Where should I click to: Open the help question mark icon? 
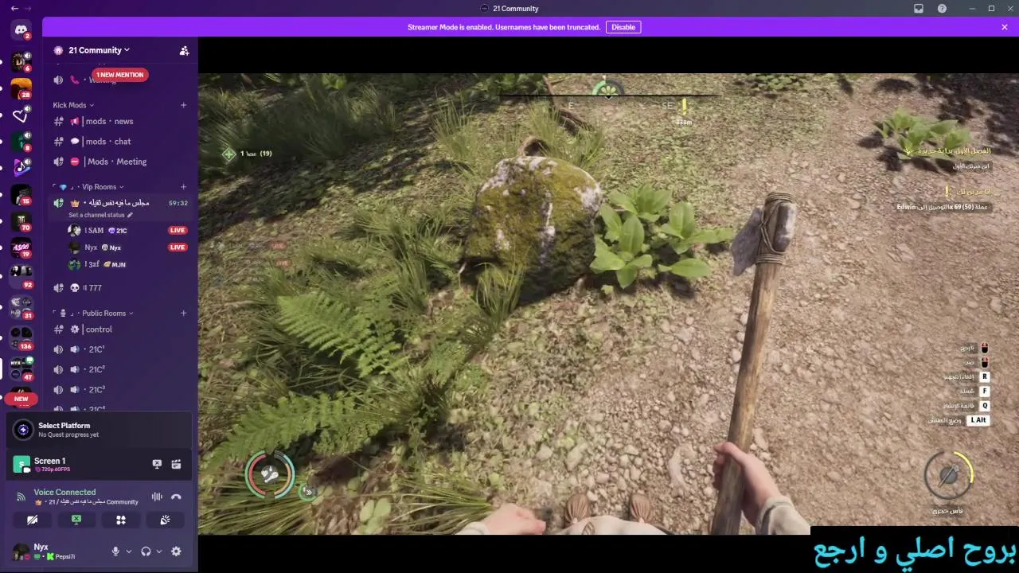(x=942, y=8)
